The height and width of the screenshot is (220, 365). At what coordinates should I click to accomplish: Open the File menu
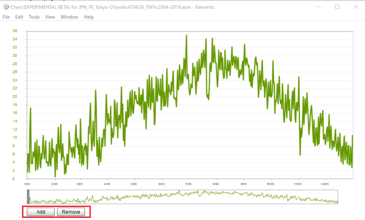pos(6,17)
